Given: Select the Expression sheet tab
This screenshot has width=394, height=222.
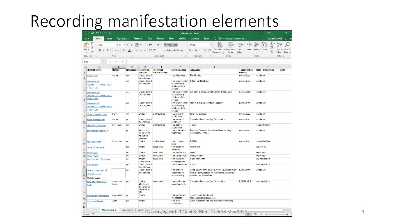Looking at the screenshot, I should [x=127, y=210].
